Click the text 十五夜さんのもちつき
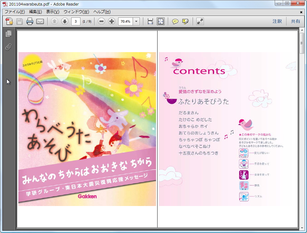Viewport: 307px width, 233px height. coord(198,153)
